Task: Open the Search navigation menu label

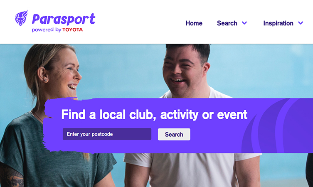Action: [227, 23]
